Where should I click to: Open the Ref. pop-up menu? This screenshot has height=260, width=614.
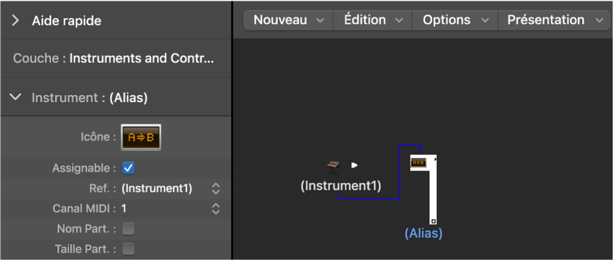(x=216, y=189)
